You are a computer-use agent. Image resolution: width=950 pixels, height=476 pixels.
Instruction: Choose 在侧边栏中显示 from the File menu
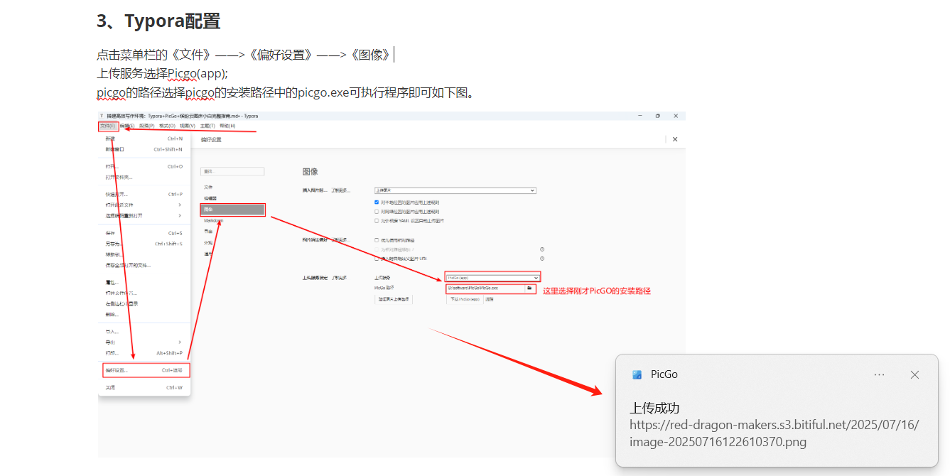[144, 303]
